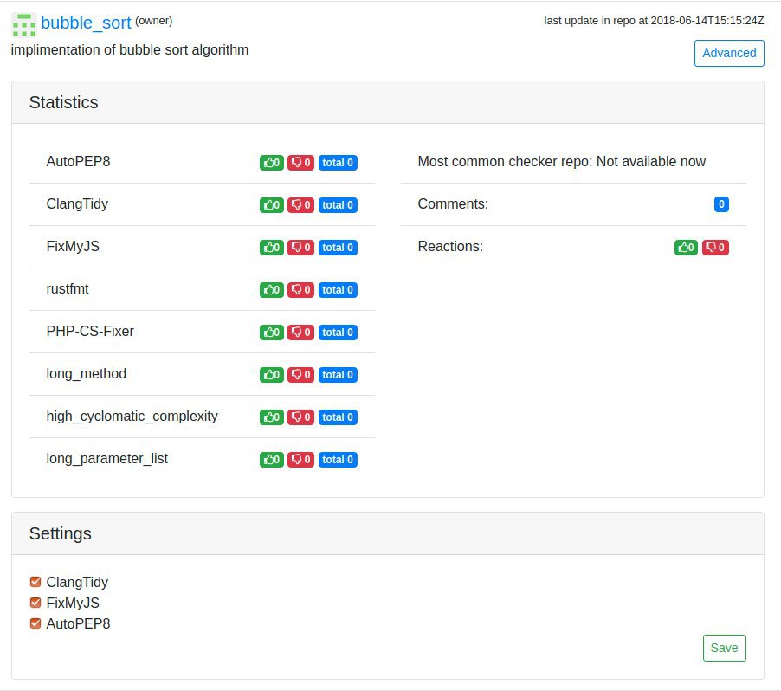Image resolution: width=781 pixels, height=691 pixels.
Task: Select the PHP-CS-Fixer row label
Action: coord(90,331)
